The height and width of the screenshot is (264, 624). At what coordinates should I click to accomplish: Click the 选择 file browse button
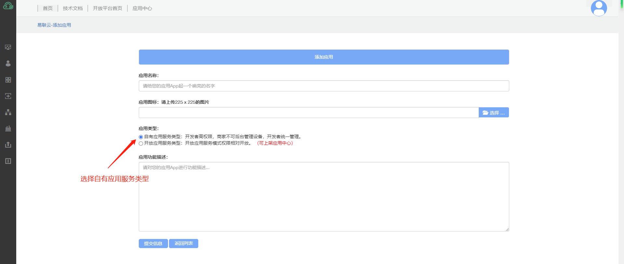(493, 113)
